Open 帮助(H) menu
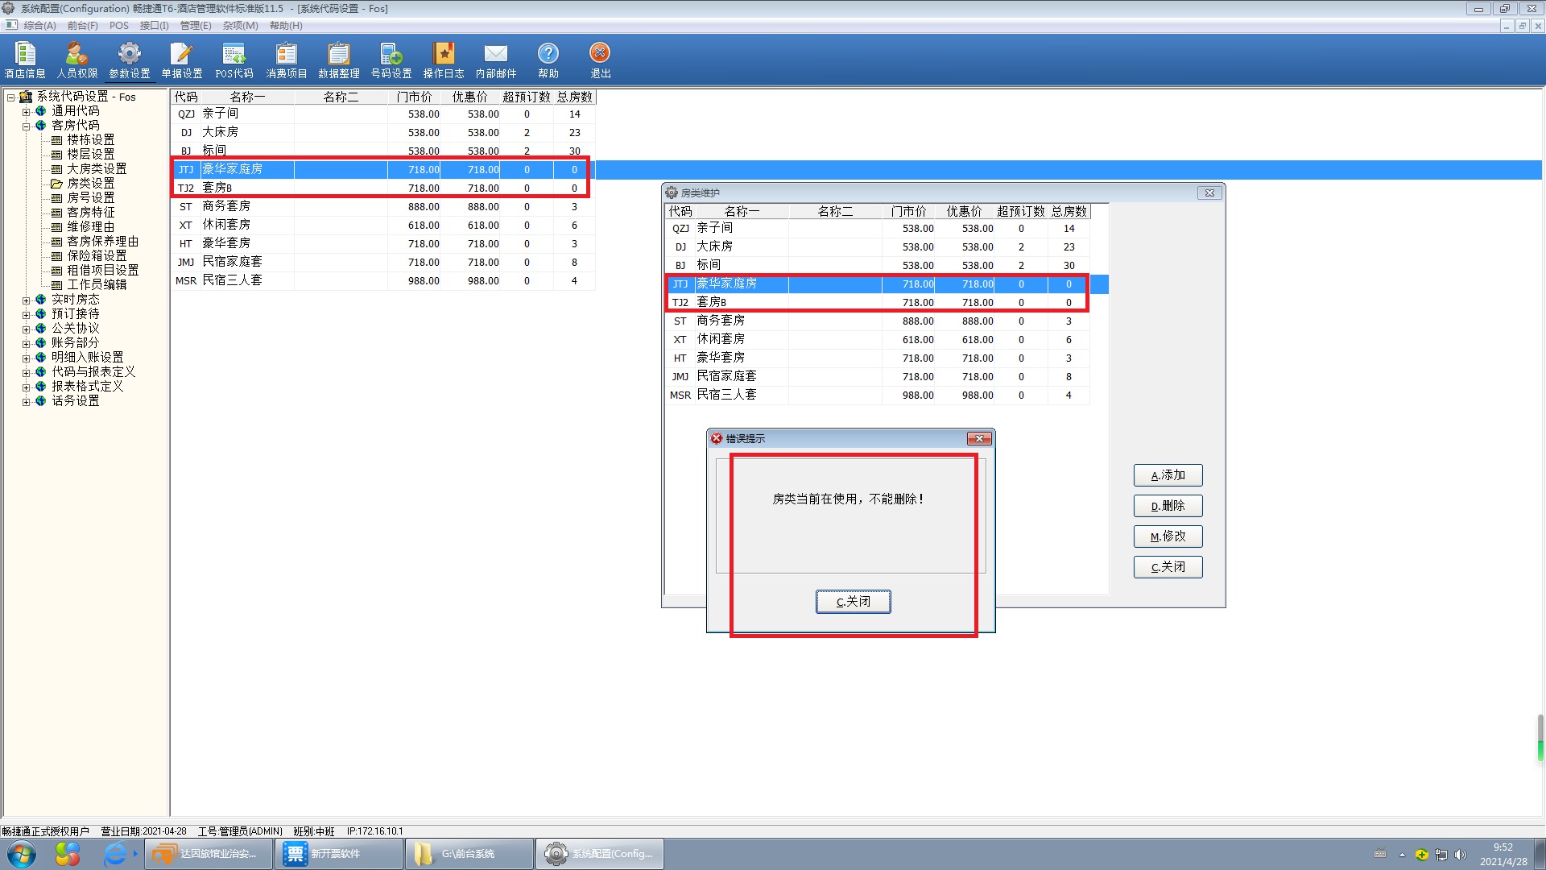1546x870 pixels. (x=286, y=26)
